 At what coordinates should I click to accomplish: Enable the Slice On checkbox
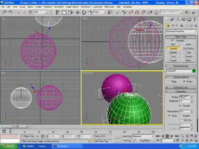point(181,120)
